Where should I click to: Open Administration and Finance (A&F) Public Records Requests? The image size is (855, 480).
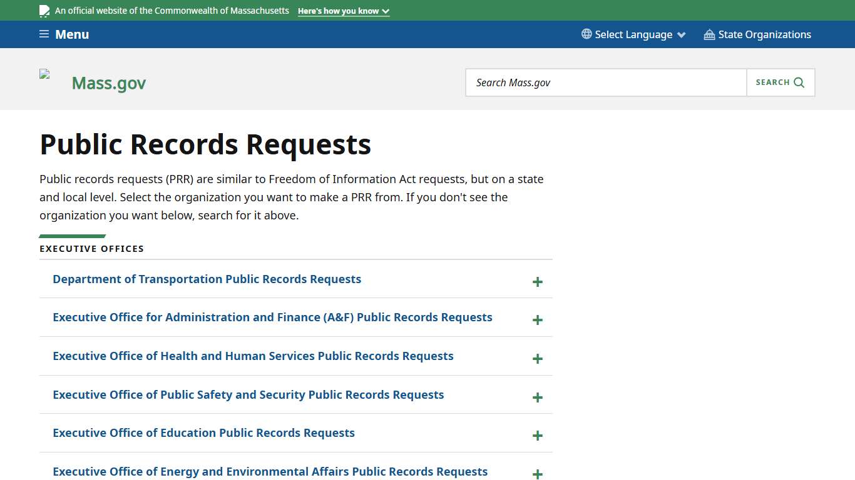(272, 317)
